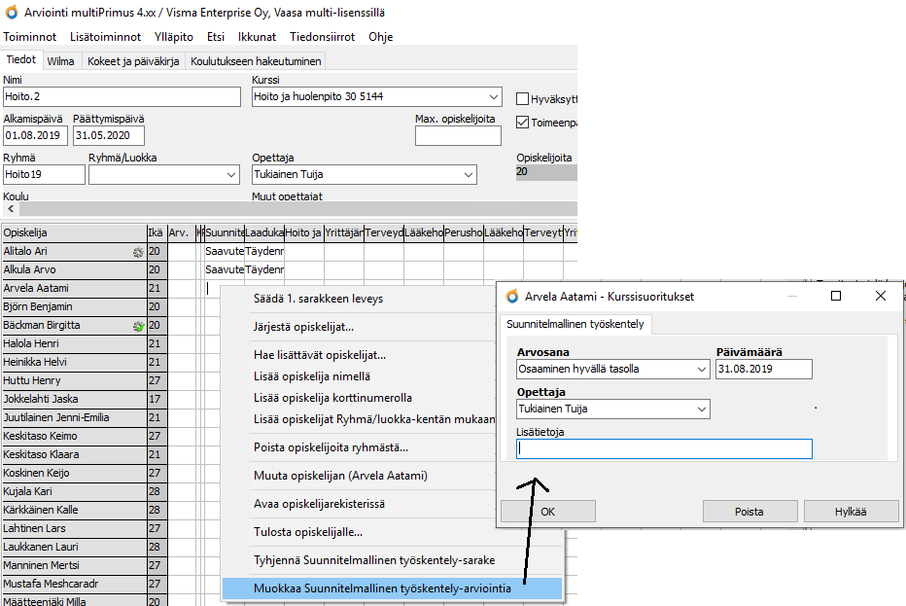Click the green icon beside Bäckman Birgitta
This screenshot has height=606, width=906.
(x=139, y=326)
